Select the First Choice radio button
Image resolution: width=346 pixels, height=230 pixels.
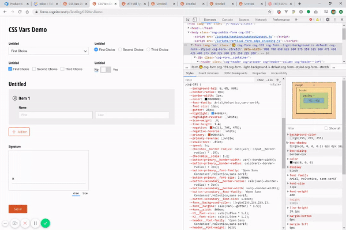[x=96, y=49]
